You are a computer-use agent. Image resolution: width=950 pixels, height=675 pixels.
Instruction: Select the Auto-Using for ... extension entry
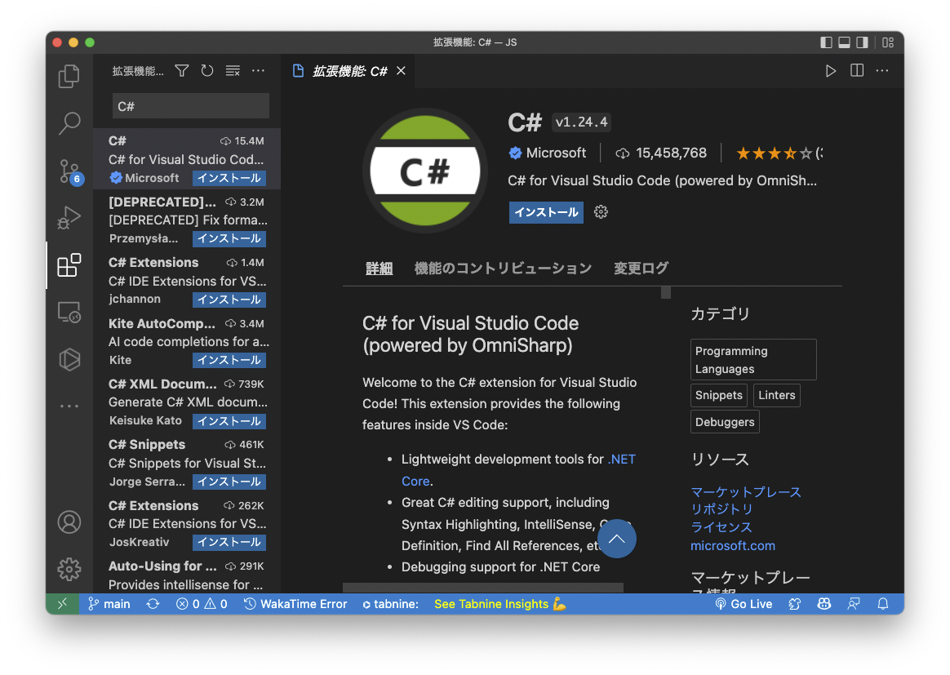[187, 575]
